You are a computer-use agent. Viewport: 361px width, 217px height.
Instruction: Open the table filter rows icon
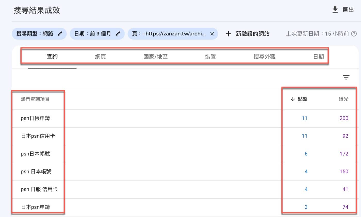coord(346,77)
